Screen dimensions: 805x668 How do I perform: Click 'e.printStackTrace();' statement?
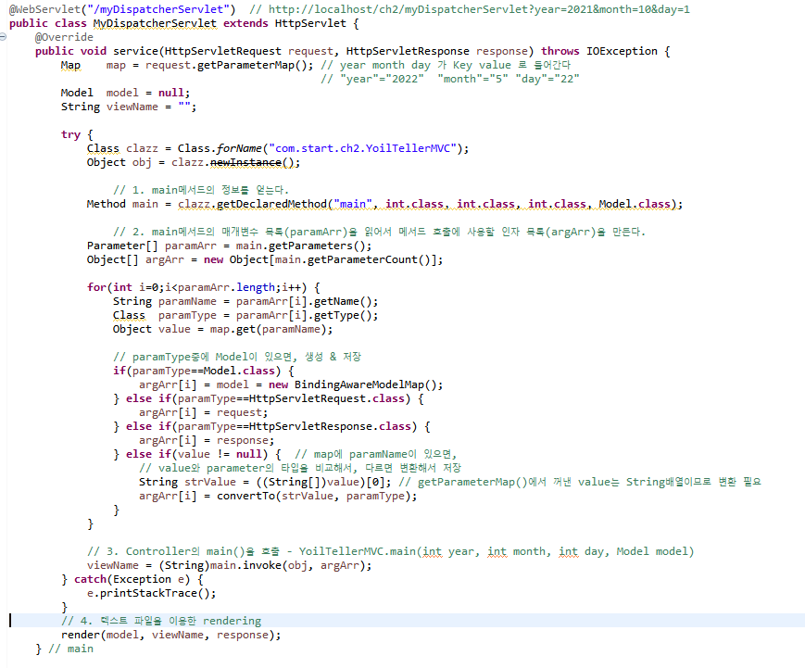click(x=151, y=593)
